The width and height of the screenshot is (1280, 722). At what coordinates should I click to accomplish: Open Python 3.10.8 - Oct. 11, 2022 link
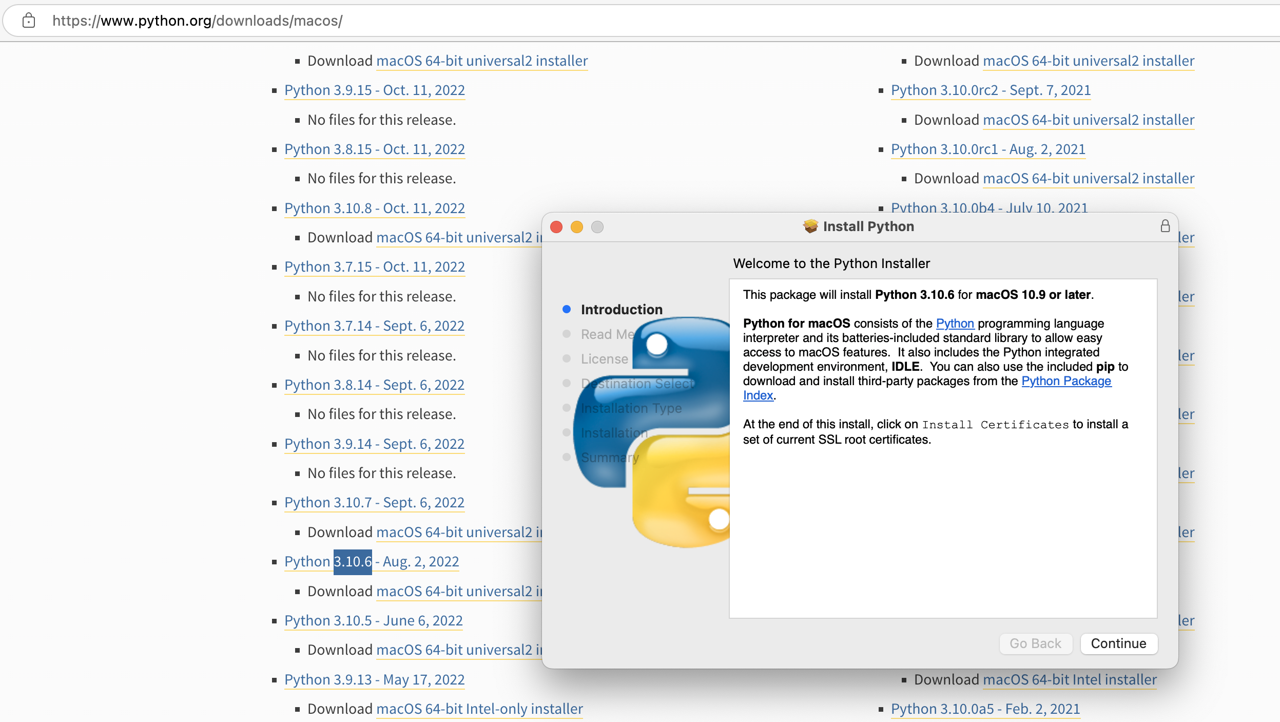374,208
